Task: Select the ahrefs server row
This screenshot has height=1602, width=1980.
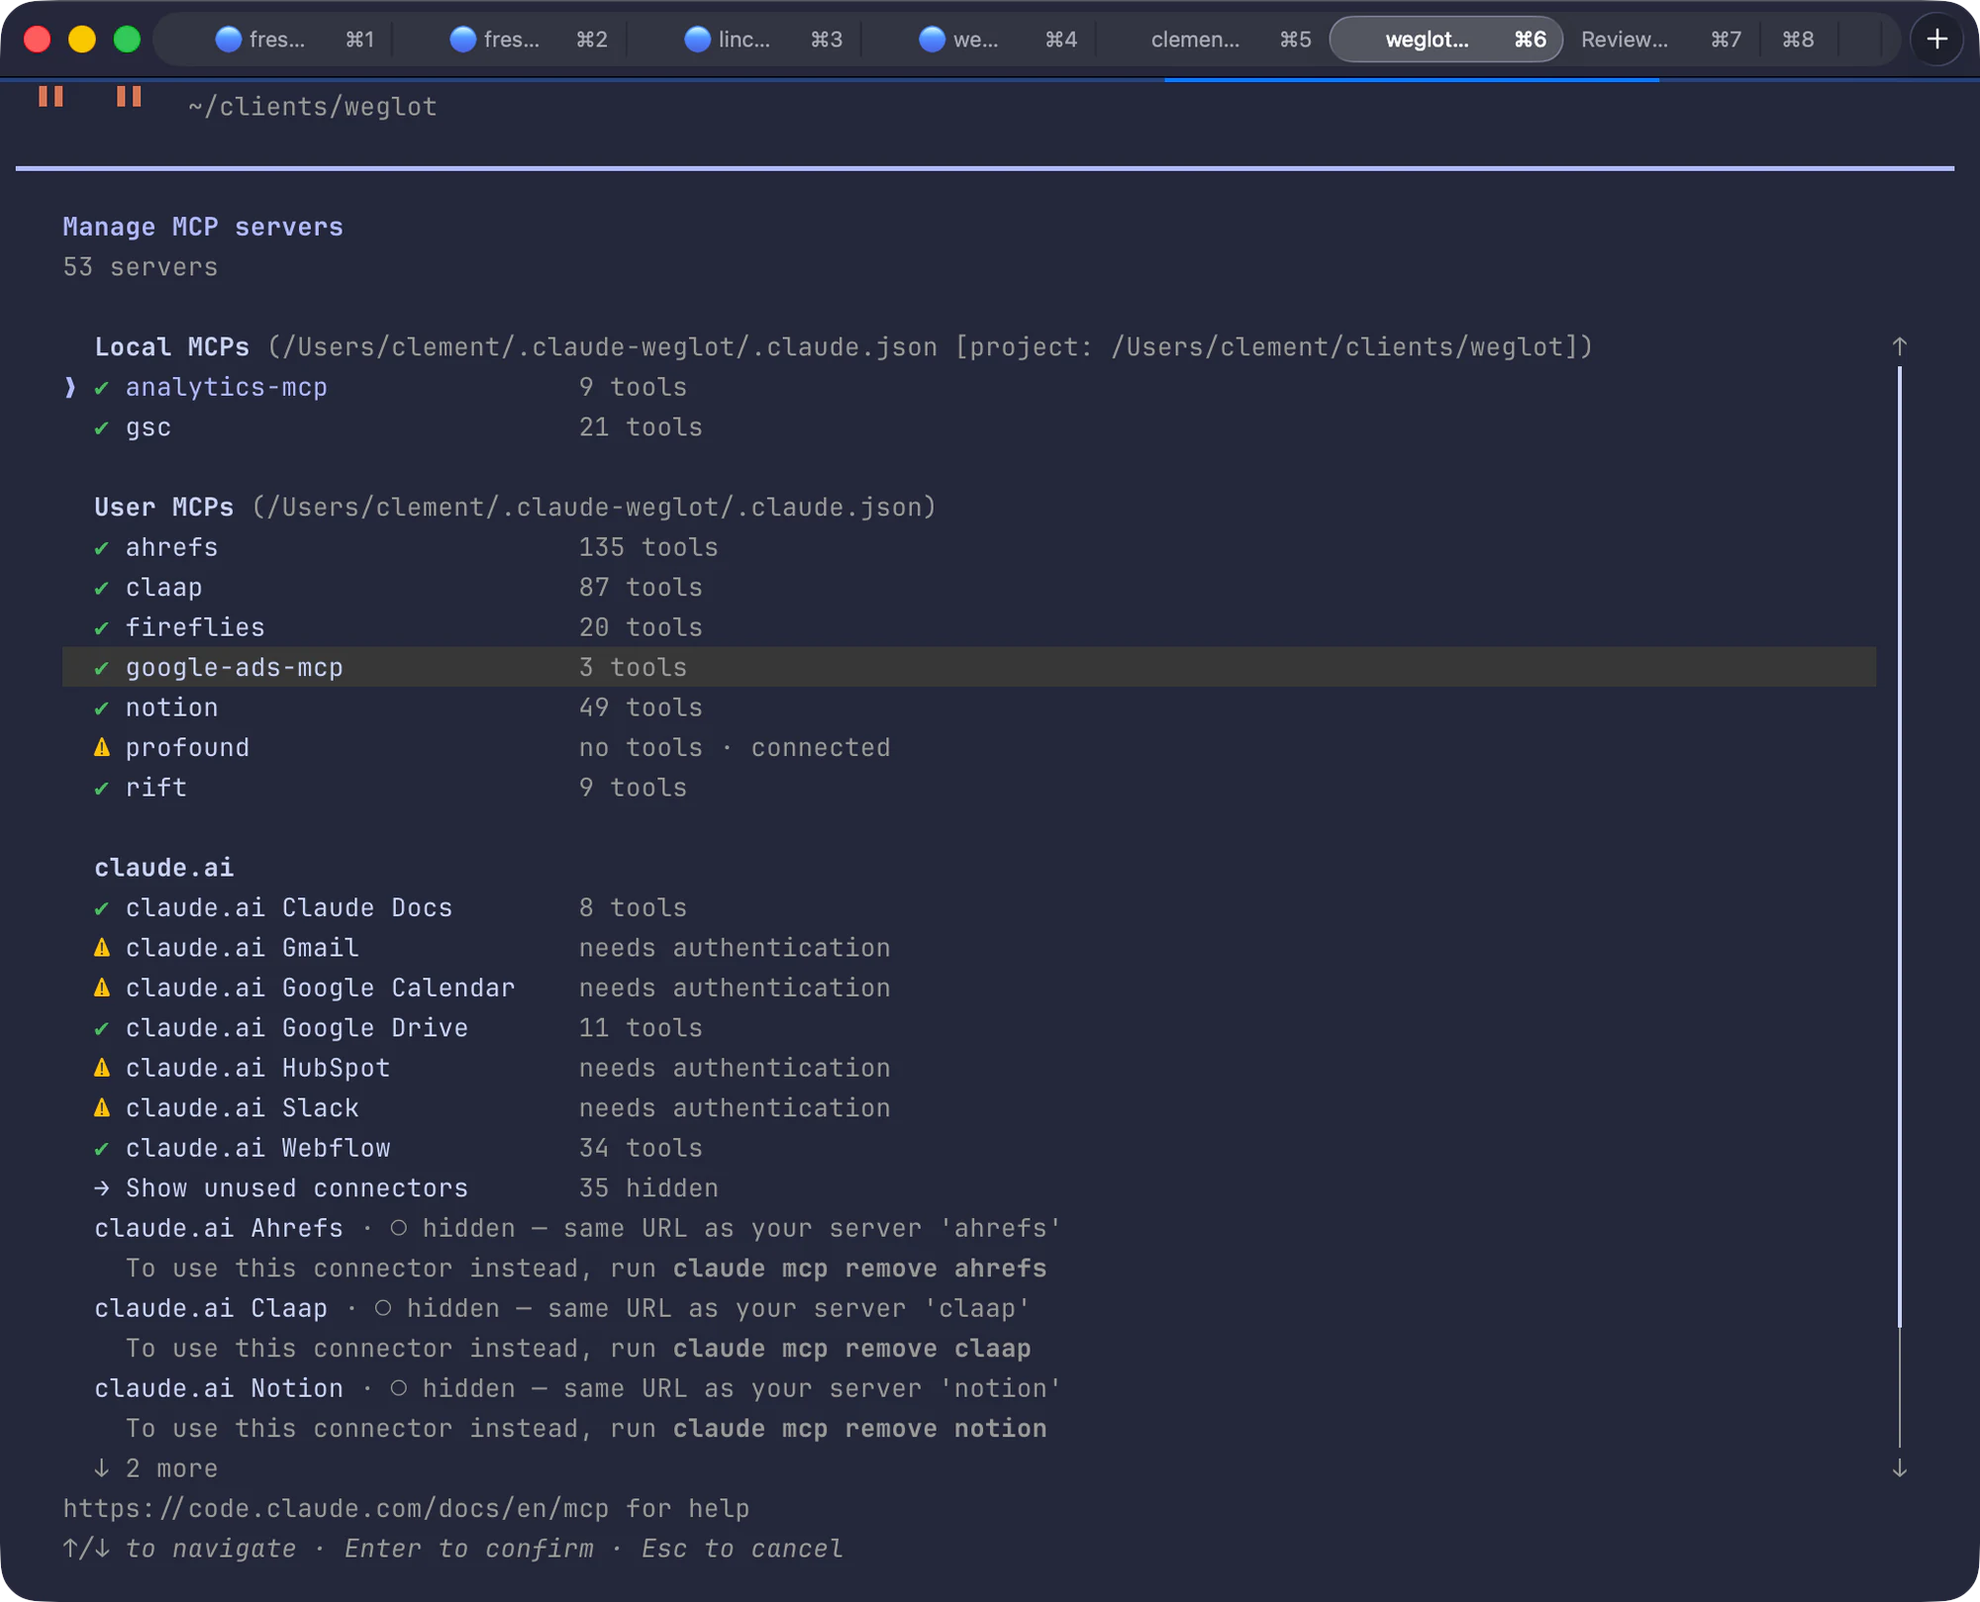Action: (968, 547)
